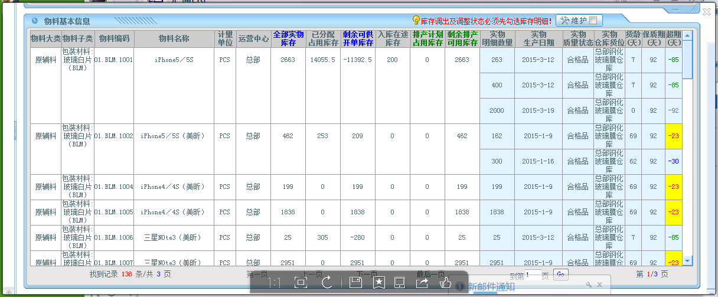Image resolution: width=718 pixels, height=297 pixels.
Task: Click the 1:1 actual size icon
Action: coord(275,283)
